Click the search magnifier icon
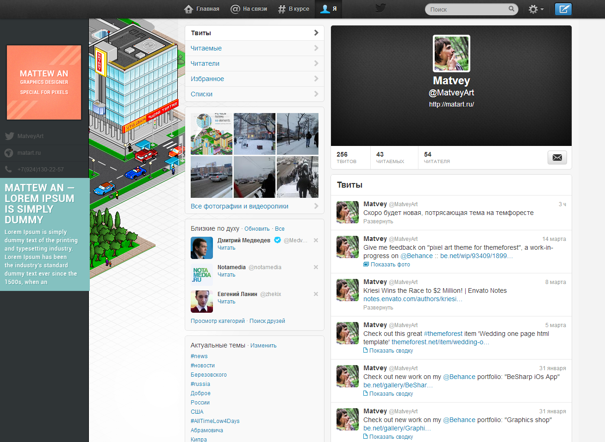 coord(511,9)
